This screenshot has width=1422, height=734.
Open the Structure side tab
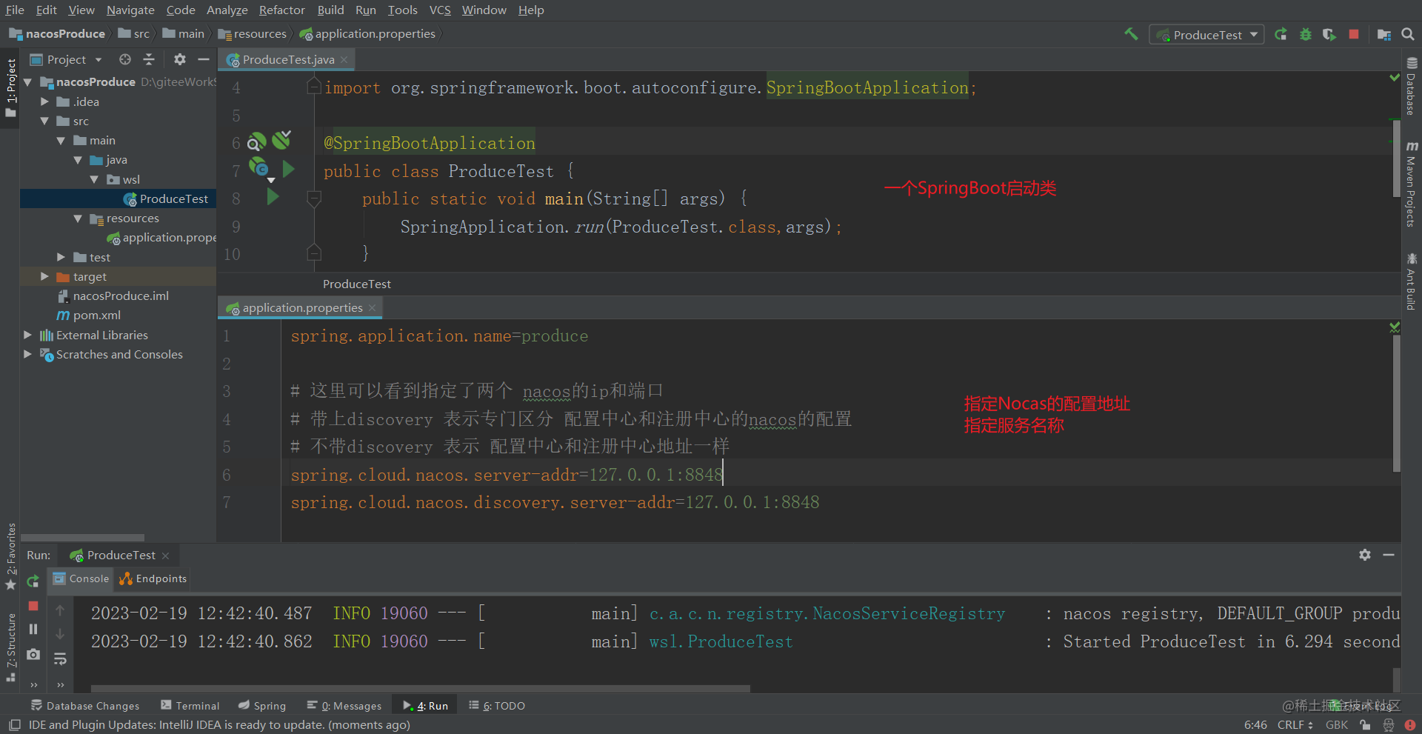[x=10, y=647]
